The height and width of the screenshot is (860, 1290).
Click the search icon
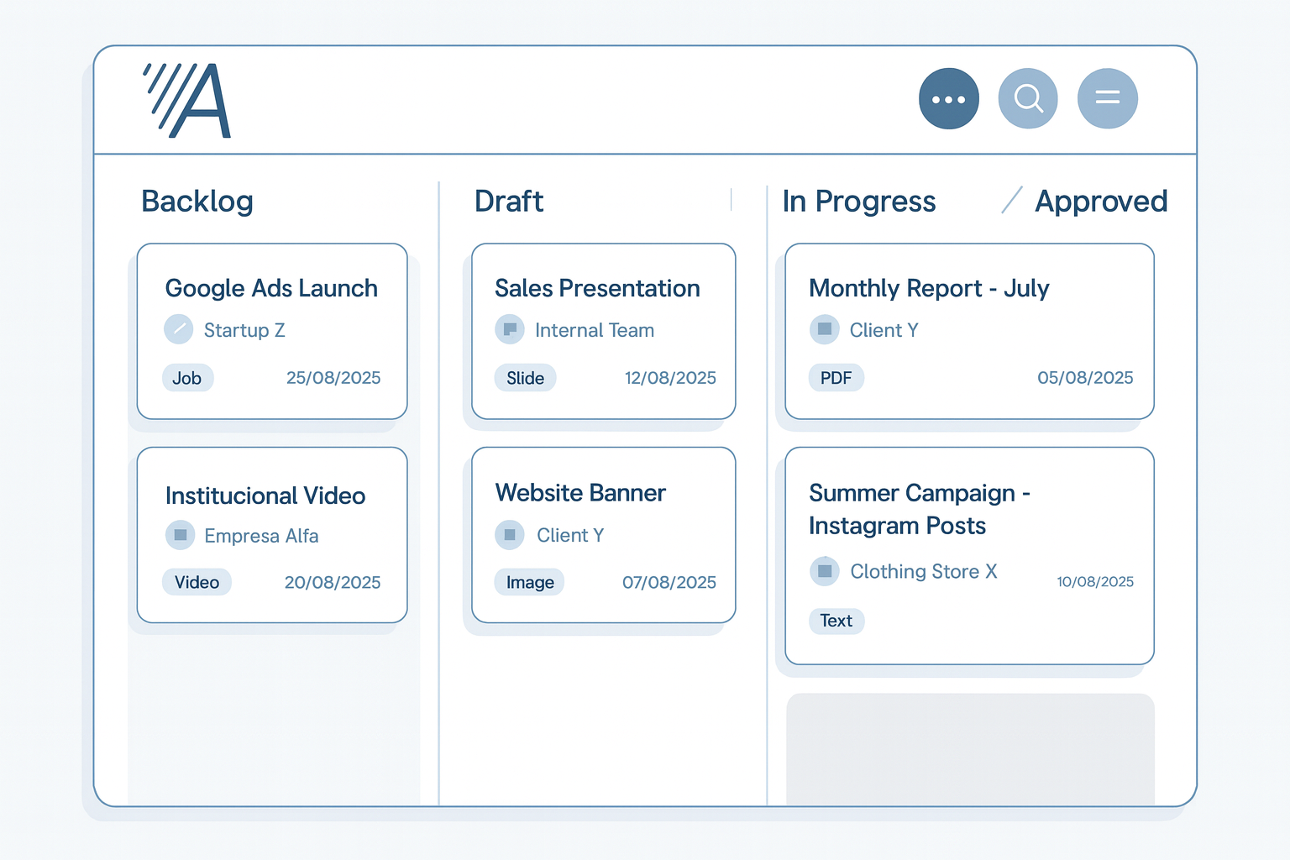coord(1028,98)
